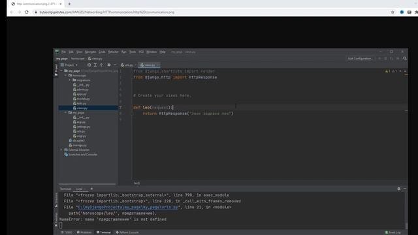This screenshot has width=418, height=235.
Task: Collapse the horoscope folder
Action: (x=65, y=76)
